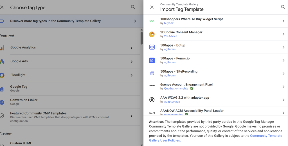Expand the 100shoppers Where To Buy chevron
The height and width of the screenshot is (146, 288).
(x=283, y=21)
